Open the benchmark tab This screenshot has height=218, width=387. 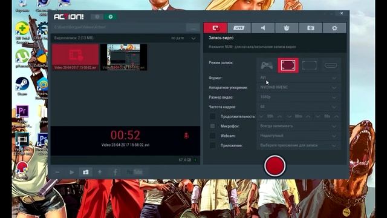click(x=287, y=28)
